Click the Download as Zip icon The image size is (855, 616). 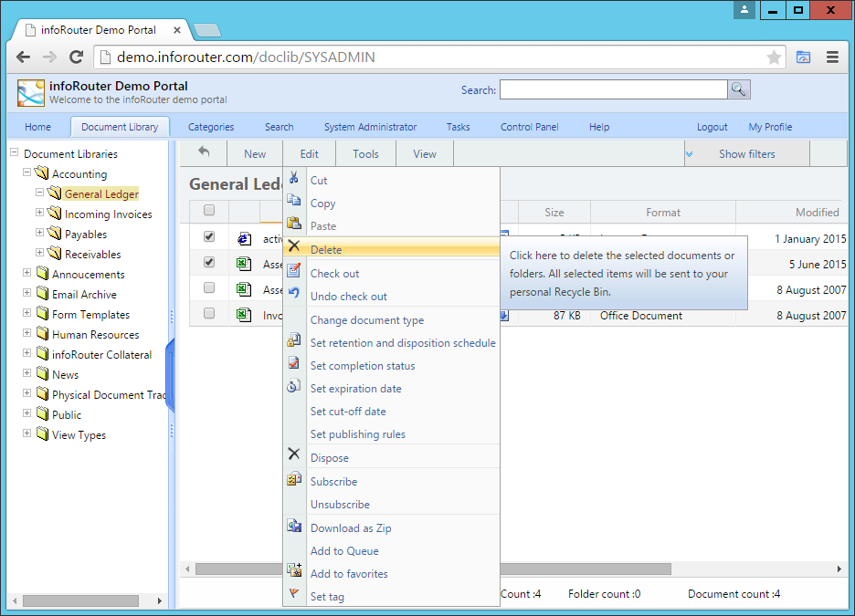[x=294, y=525]
